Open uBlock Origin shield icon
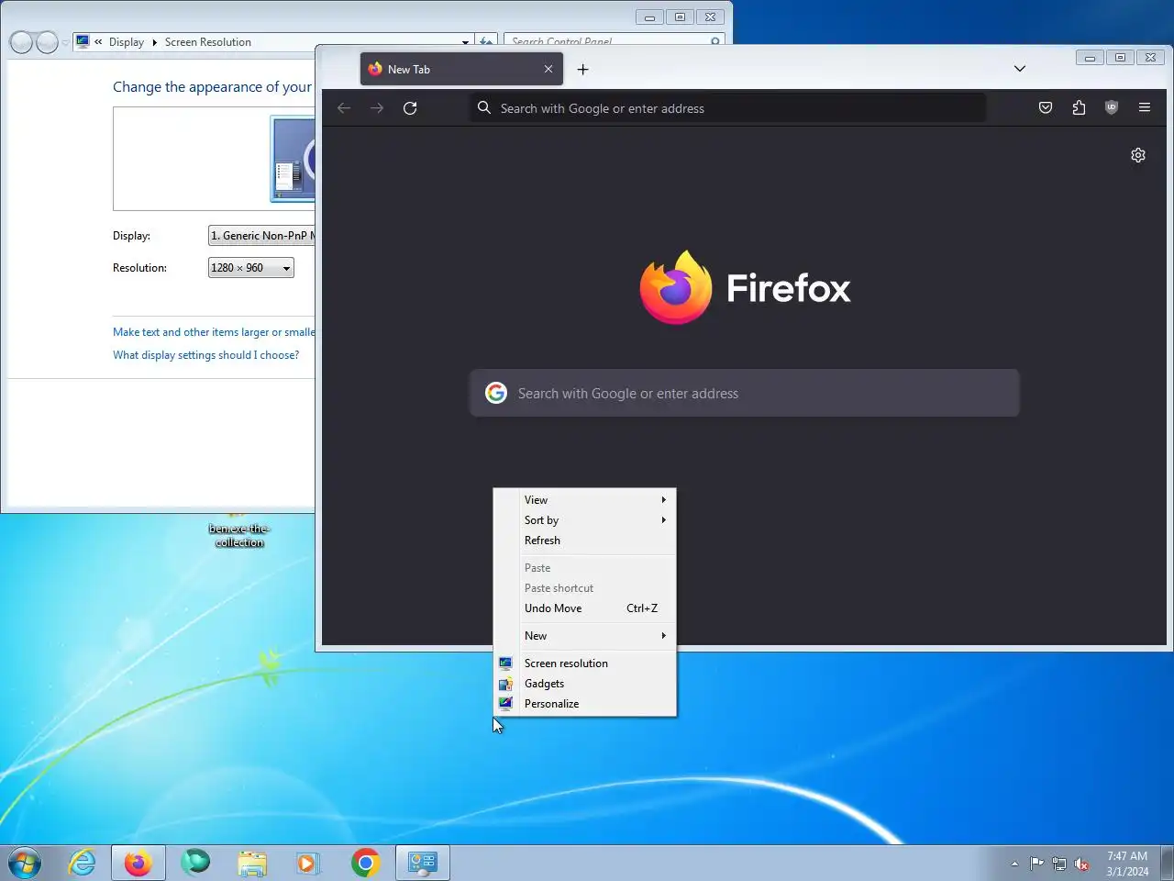Screen dimensions: 1174x881 (x=1112, y=107)
